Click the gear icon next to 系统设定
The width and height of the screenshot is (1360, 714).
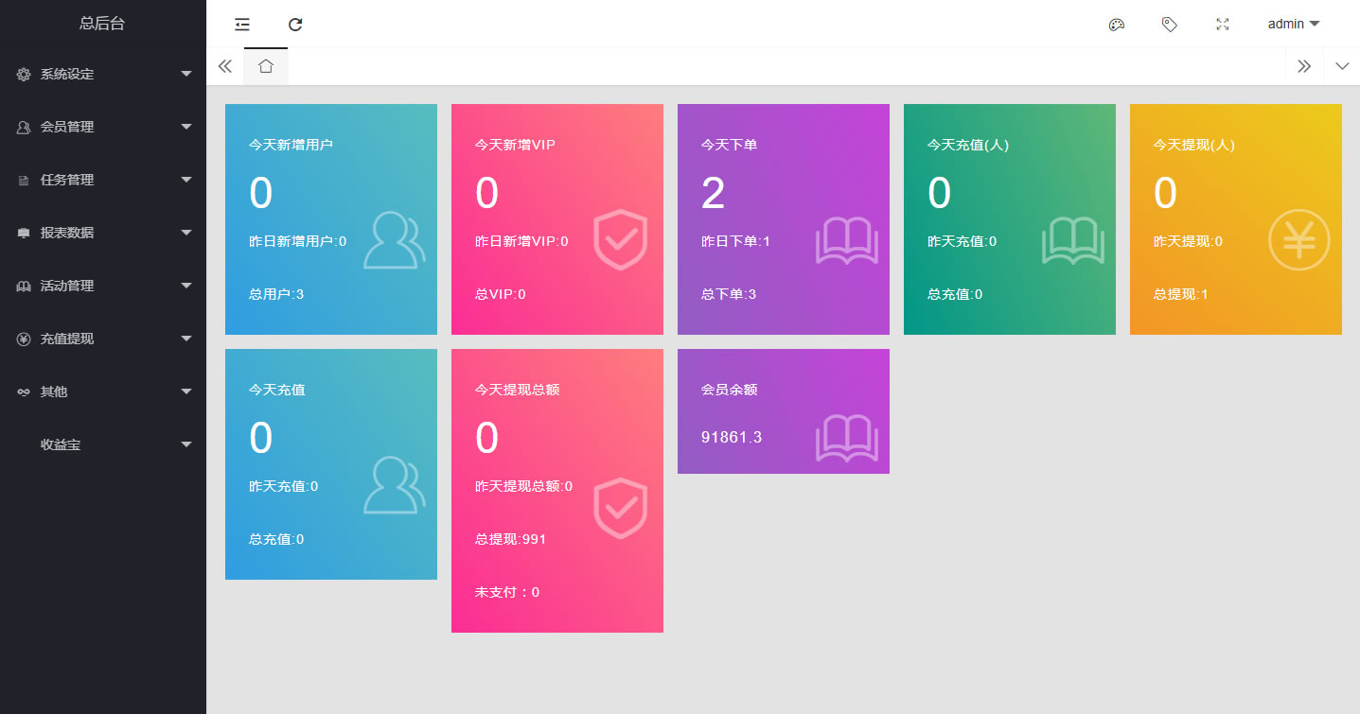pyautogui.click(x=24, y=74)
